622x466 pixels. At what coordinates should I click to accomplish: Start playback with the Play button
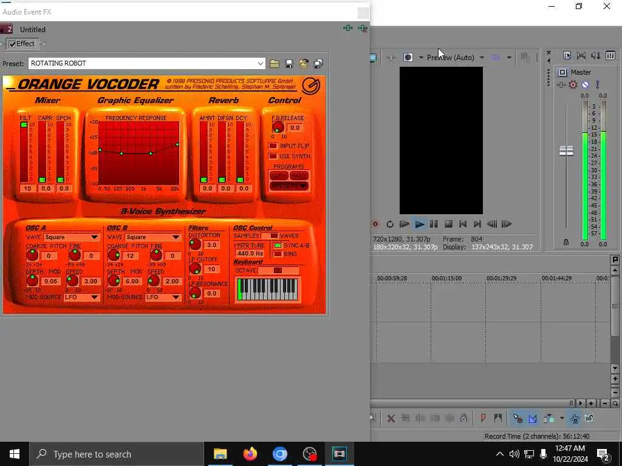coord(419,224)
